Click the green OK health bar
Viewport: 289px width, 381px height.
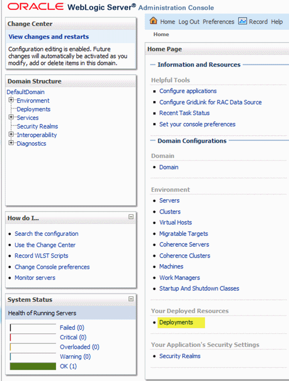[x=33, y=366]
